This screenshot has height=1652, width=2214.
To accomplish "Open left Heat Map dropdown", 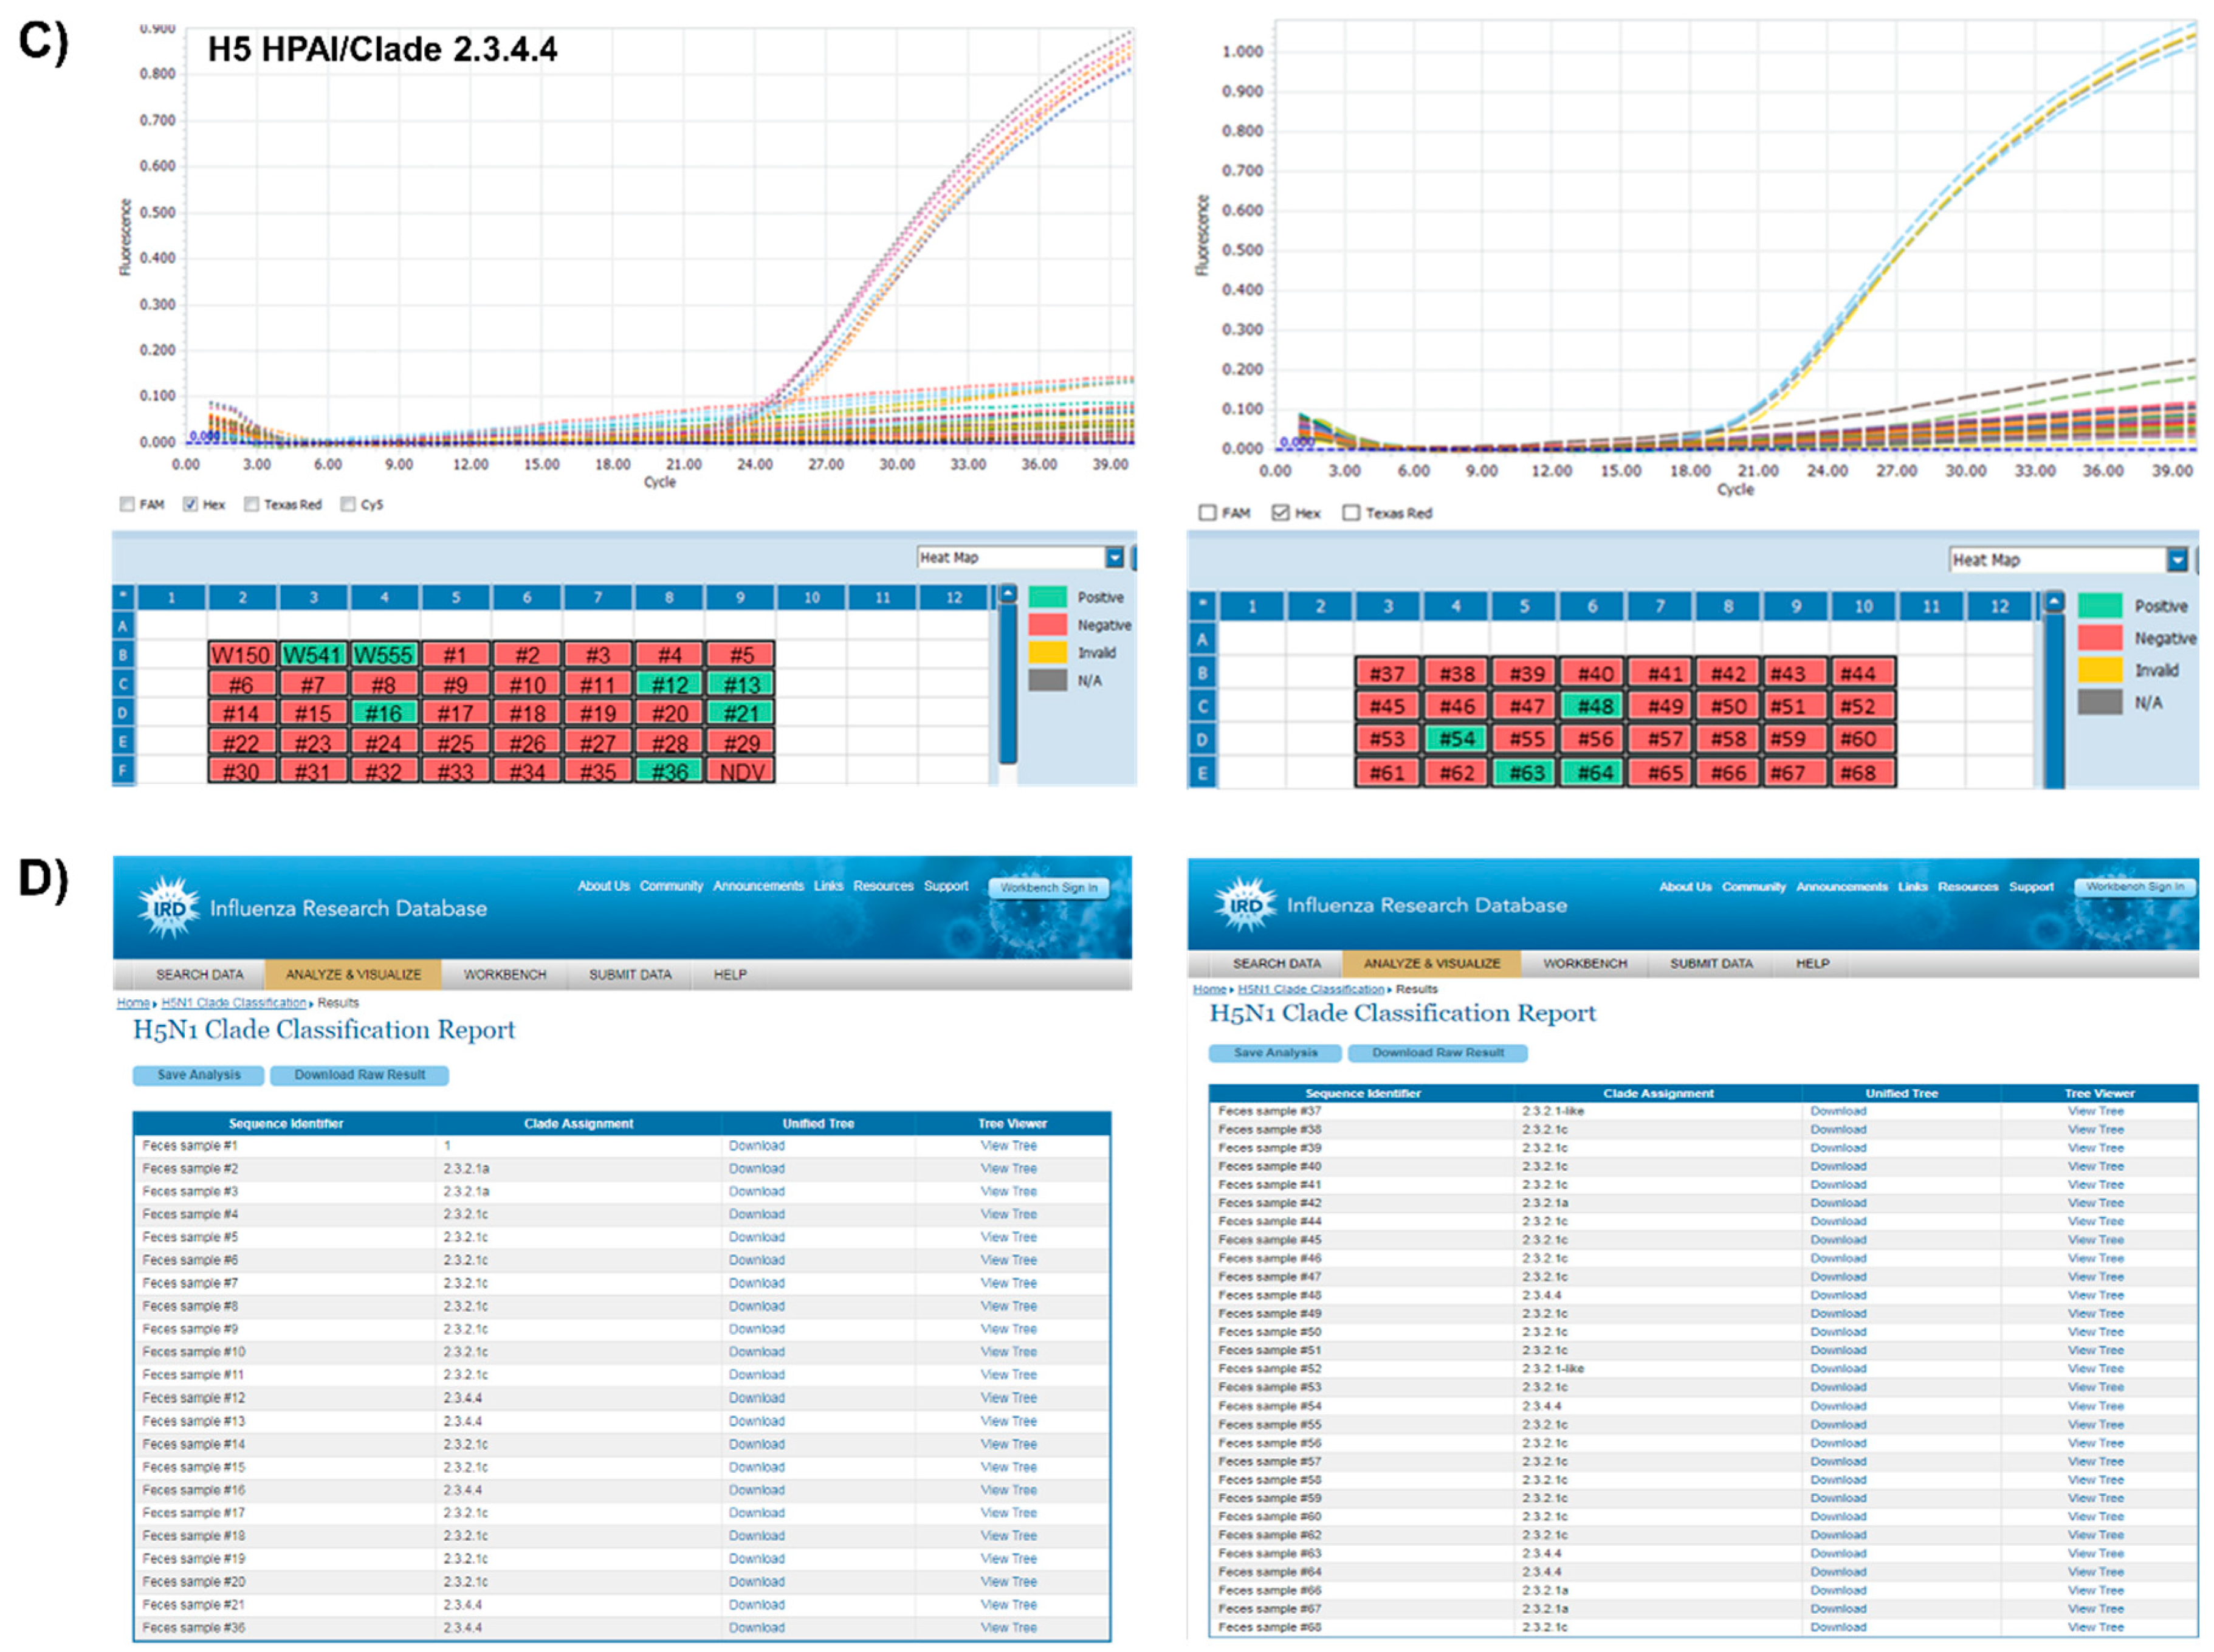I will [x=1114, y=557].
